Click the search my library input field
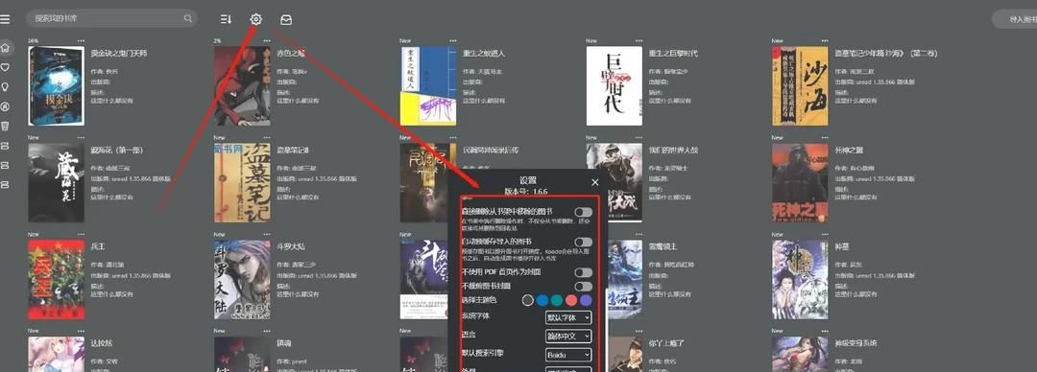The image size is (1037, 372). 111,18
